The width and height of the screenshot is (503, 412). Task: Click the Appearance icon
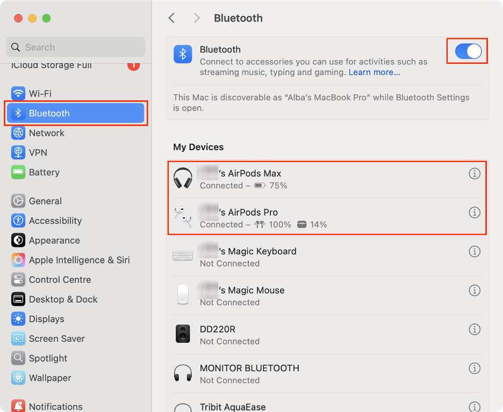tap(18, 240)
